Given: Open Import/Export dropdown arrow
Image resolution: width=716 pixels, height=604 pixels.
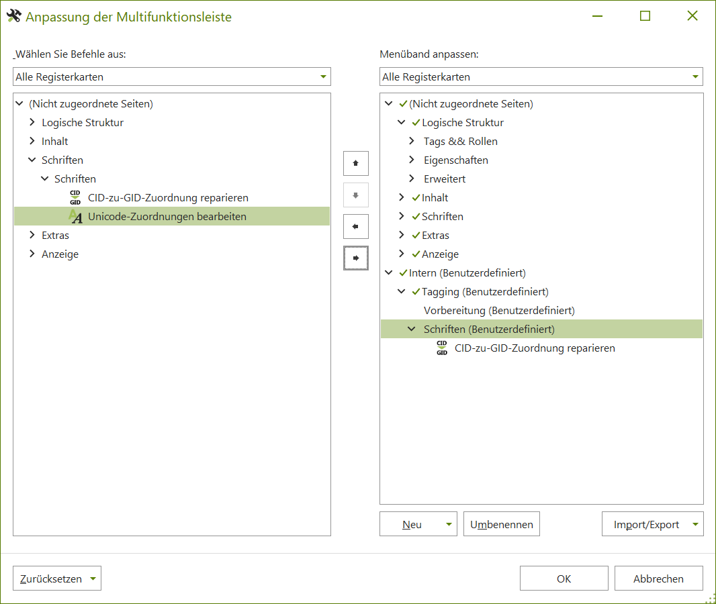Looking at the screenshot, I should (x=695, y=524).
